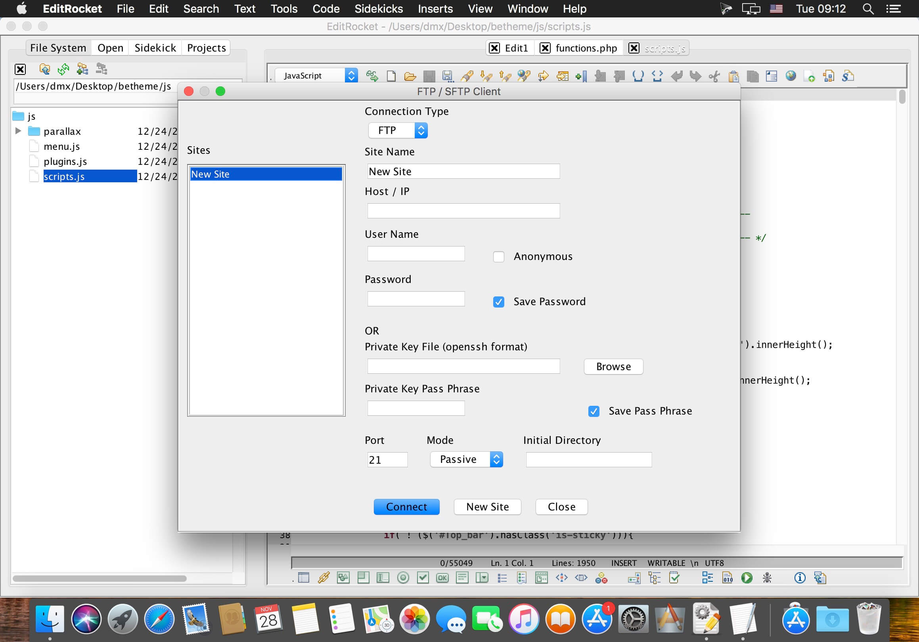The image size is (919, 642).
Task: Open the Code menu
Action: pos(326,9)
